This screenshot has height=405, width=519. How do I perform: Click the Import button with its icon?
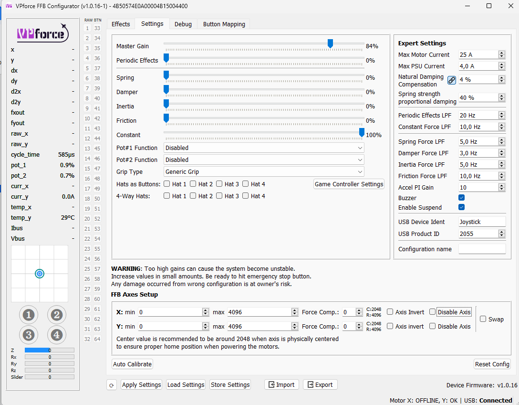click(x=281, y=384)
